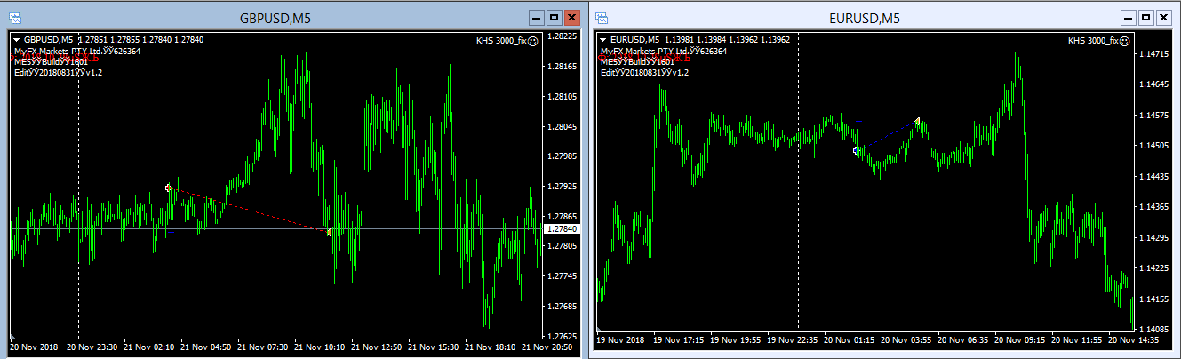Click the 20 Nov 2018 date label on GBPUSD axis

click(32, 347)
